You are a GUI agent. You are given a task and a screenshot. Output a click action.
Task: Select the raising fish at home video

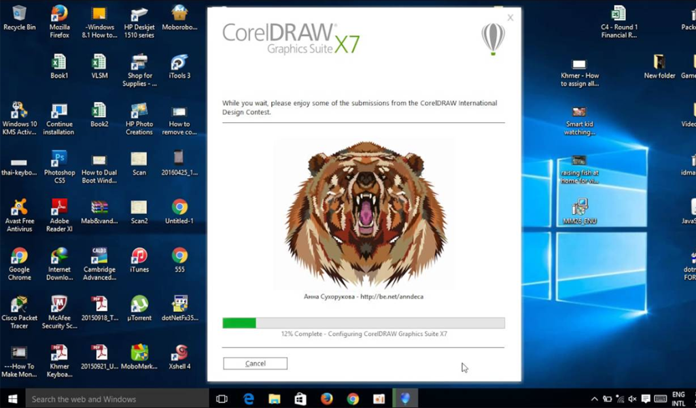click(x=579, y=169)
